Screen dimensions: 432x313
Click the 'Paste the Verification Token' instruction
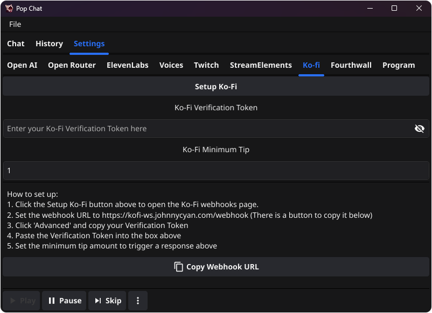point(94,236)
